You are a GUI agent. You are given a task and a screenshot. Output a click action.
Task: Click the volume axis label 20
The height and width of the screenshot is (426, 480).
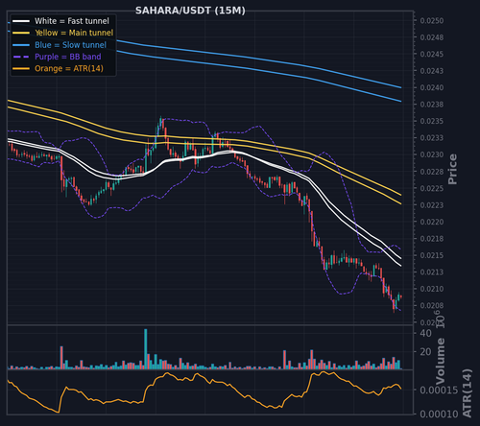click(425, 352)
